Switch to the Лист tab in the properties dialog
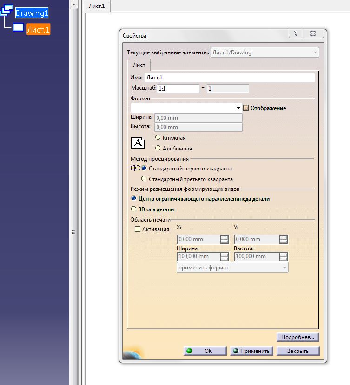Screen dimensions: 350x385 139,65
